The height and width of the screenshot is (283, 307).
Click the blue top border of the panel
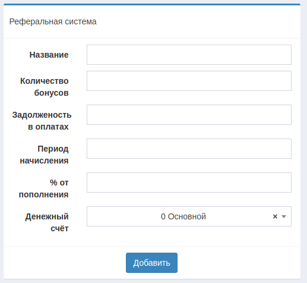tap(152, 4)
